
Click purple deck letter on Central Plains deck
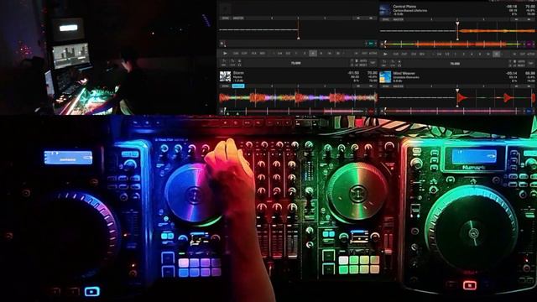coord(529,44)
